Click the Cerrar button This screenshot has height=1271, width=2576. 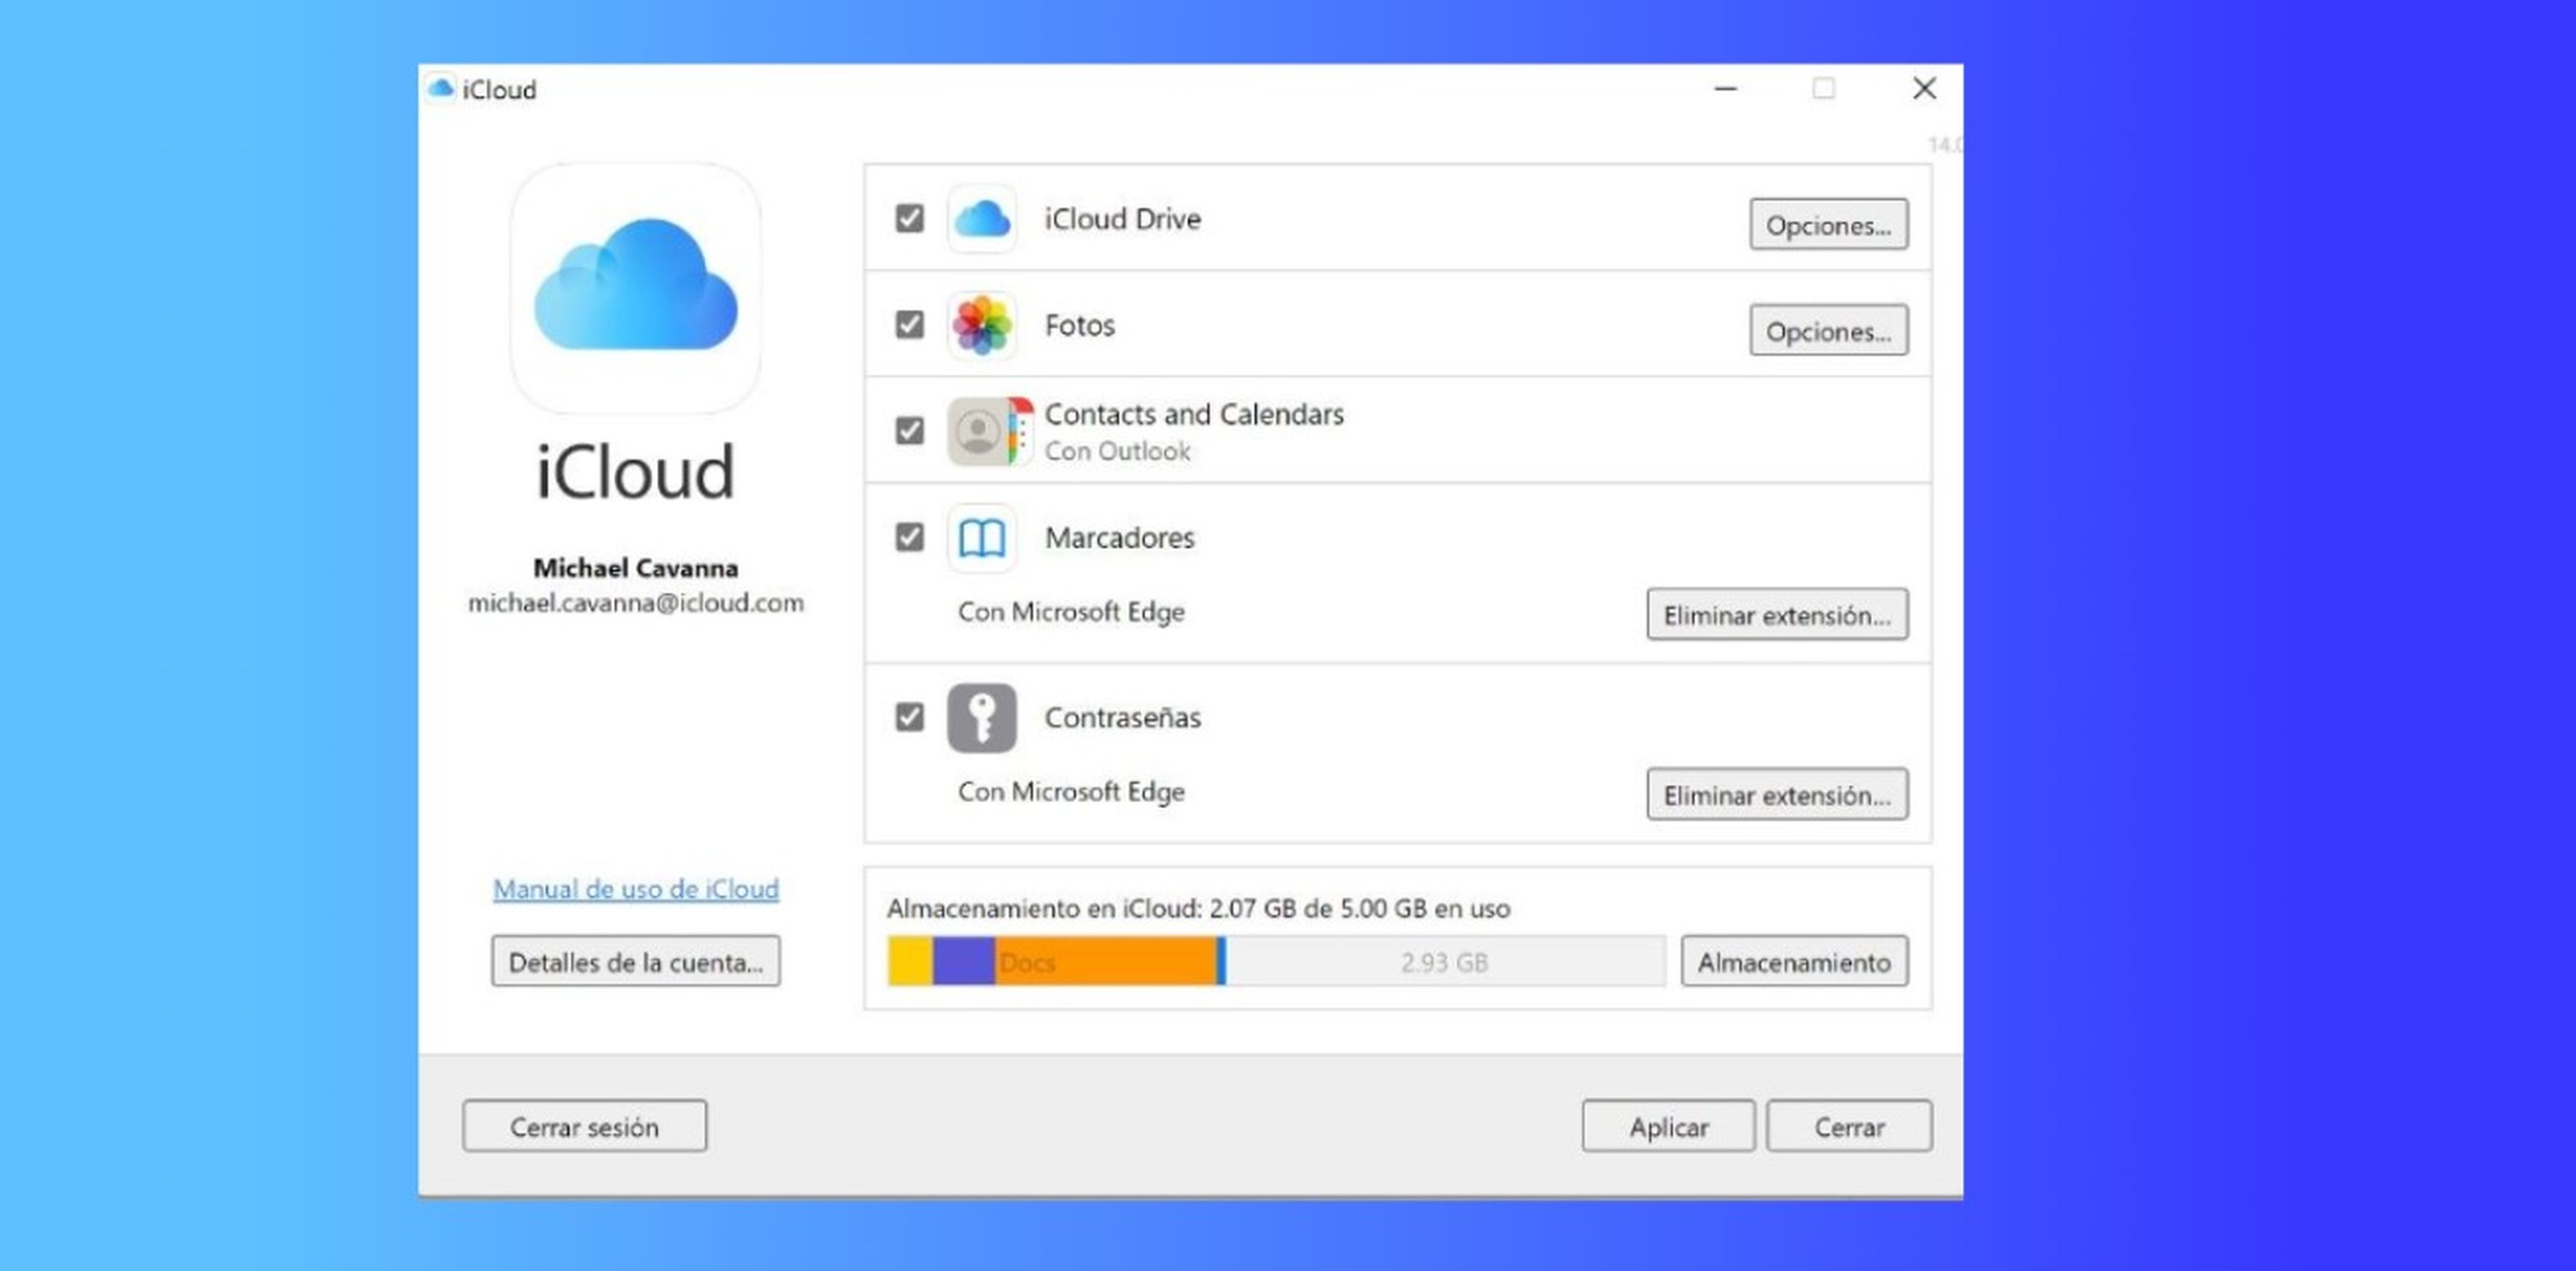click(1849, 1126)
